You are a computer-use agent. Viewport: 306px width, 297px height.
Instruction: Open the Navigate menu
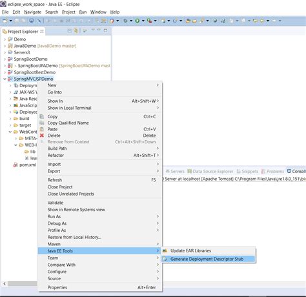(x=33, y=12)
